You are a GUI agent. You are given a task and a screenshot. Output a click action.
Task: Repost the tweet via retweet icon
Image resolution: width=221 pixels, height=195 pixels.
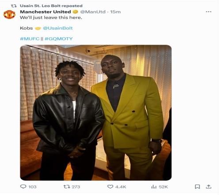pyautogui.click(x=66, y=187)
